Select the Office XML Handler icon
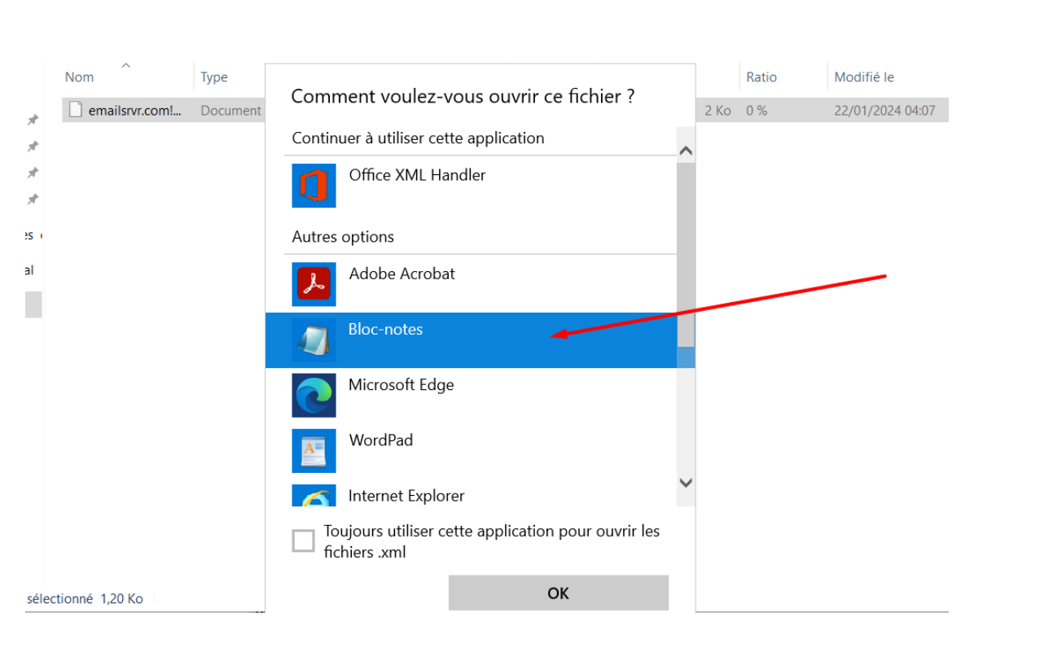 (x=314, y=186)
